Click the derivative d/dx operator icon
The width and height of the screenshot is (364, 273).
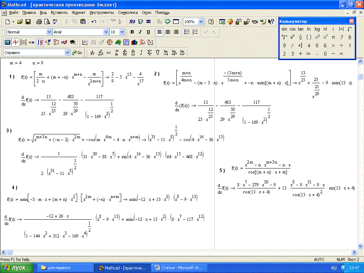[92, 53]
